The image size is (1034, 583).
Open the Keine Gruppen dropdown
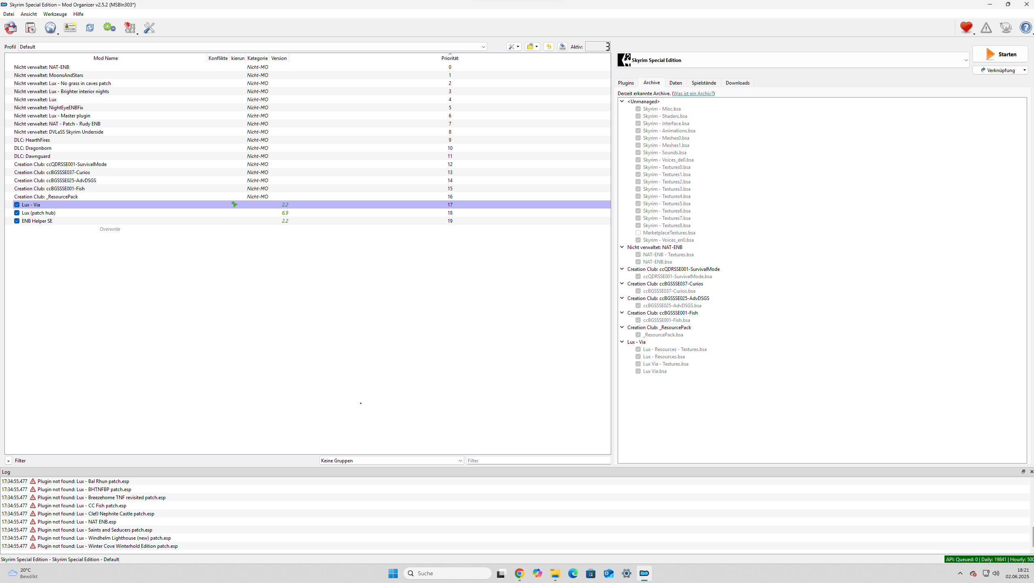[391, 461]
